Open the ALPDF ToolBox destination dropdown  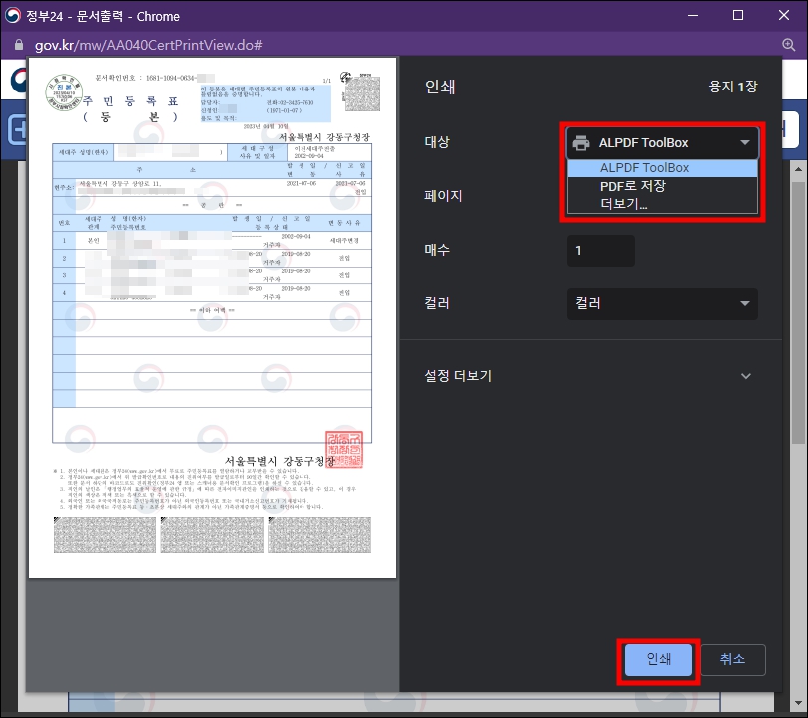point(662,142)
